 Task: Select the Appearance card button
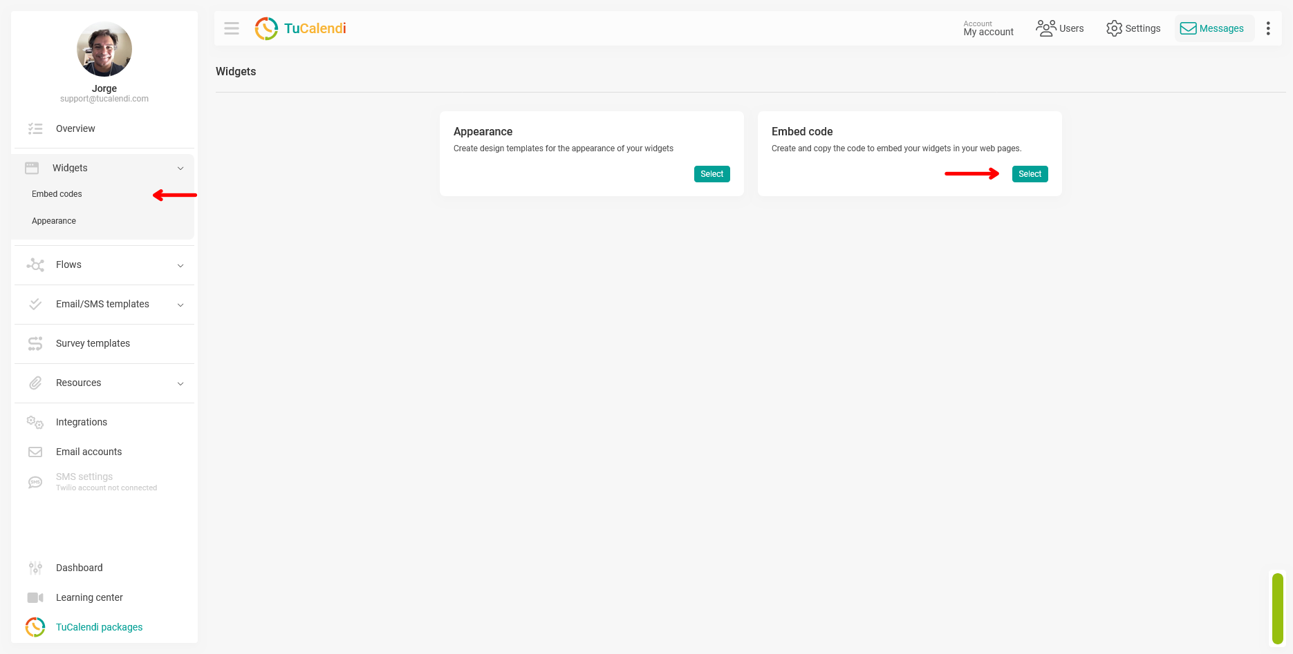(711, 174)
